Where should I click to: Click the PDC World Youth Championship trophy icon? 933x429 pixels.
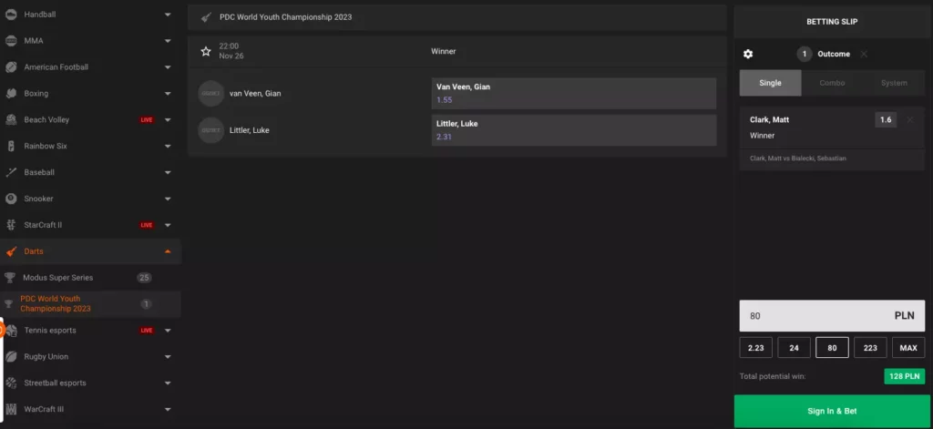[x=8, y=303]
